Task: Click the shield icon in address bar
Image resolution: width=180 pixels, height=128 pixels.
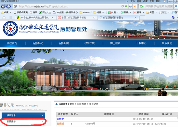Action: (15, 6)
